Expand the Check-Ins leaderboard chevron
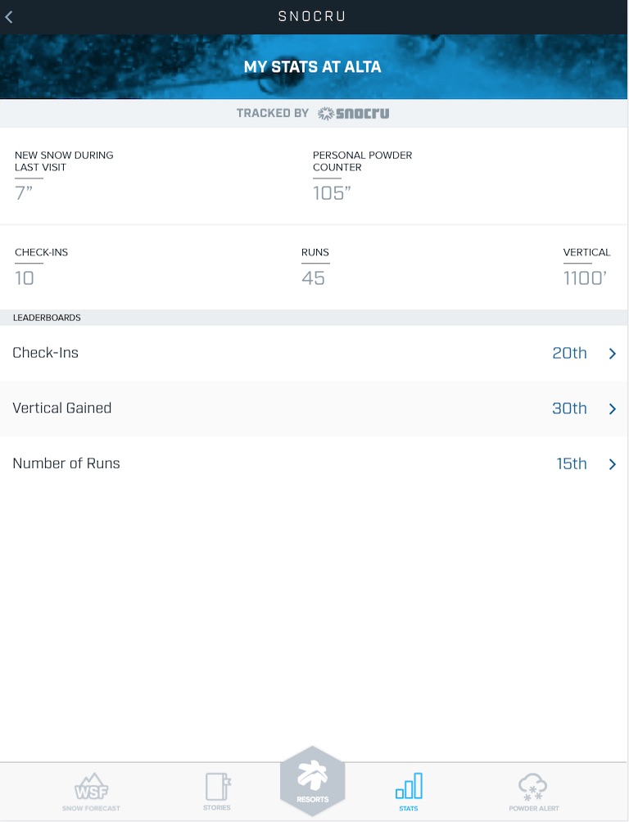 [613, 354]
